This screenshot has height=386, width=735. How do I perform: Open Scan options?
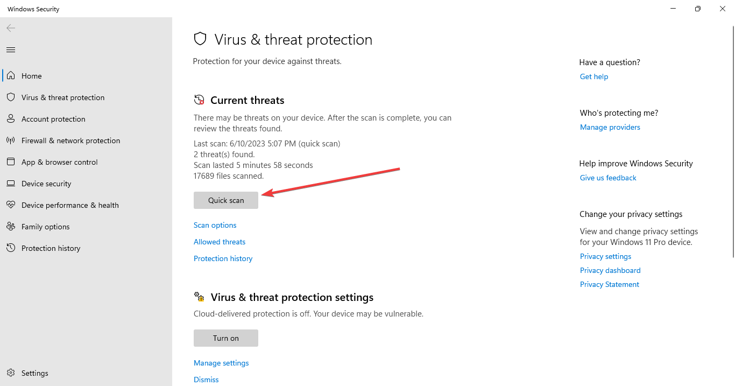tap(215, 224)
